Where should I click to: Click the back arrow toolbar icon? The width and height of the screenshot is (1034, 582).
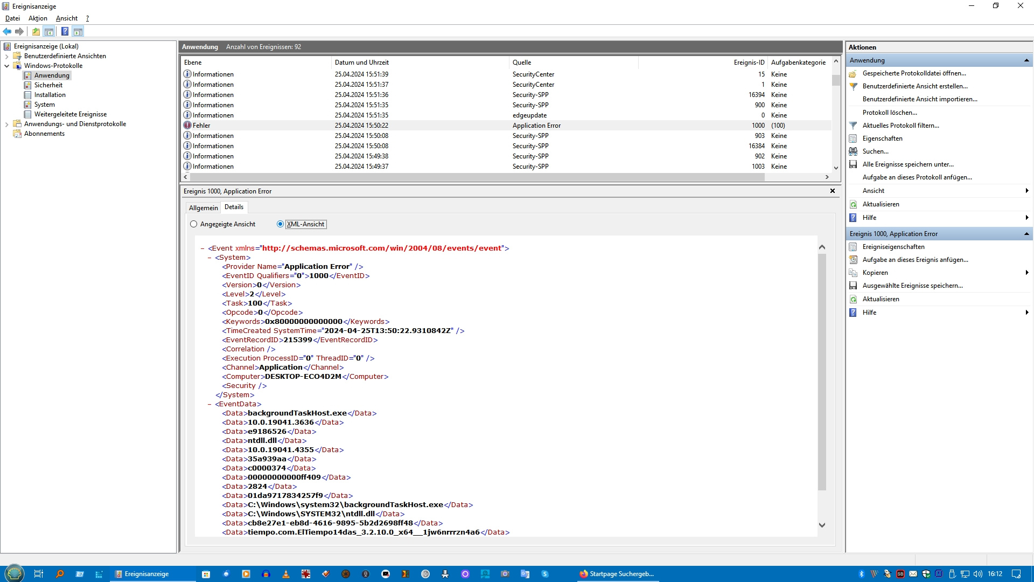click(x=7, y=31)
